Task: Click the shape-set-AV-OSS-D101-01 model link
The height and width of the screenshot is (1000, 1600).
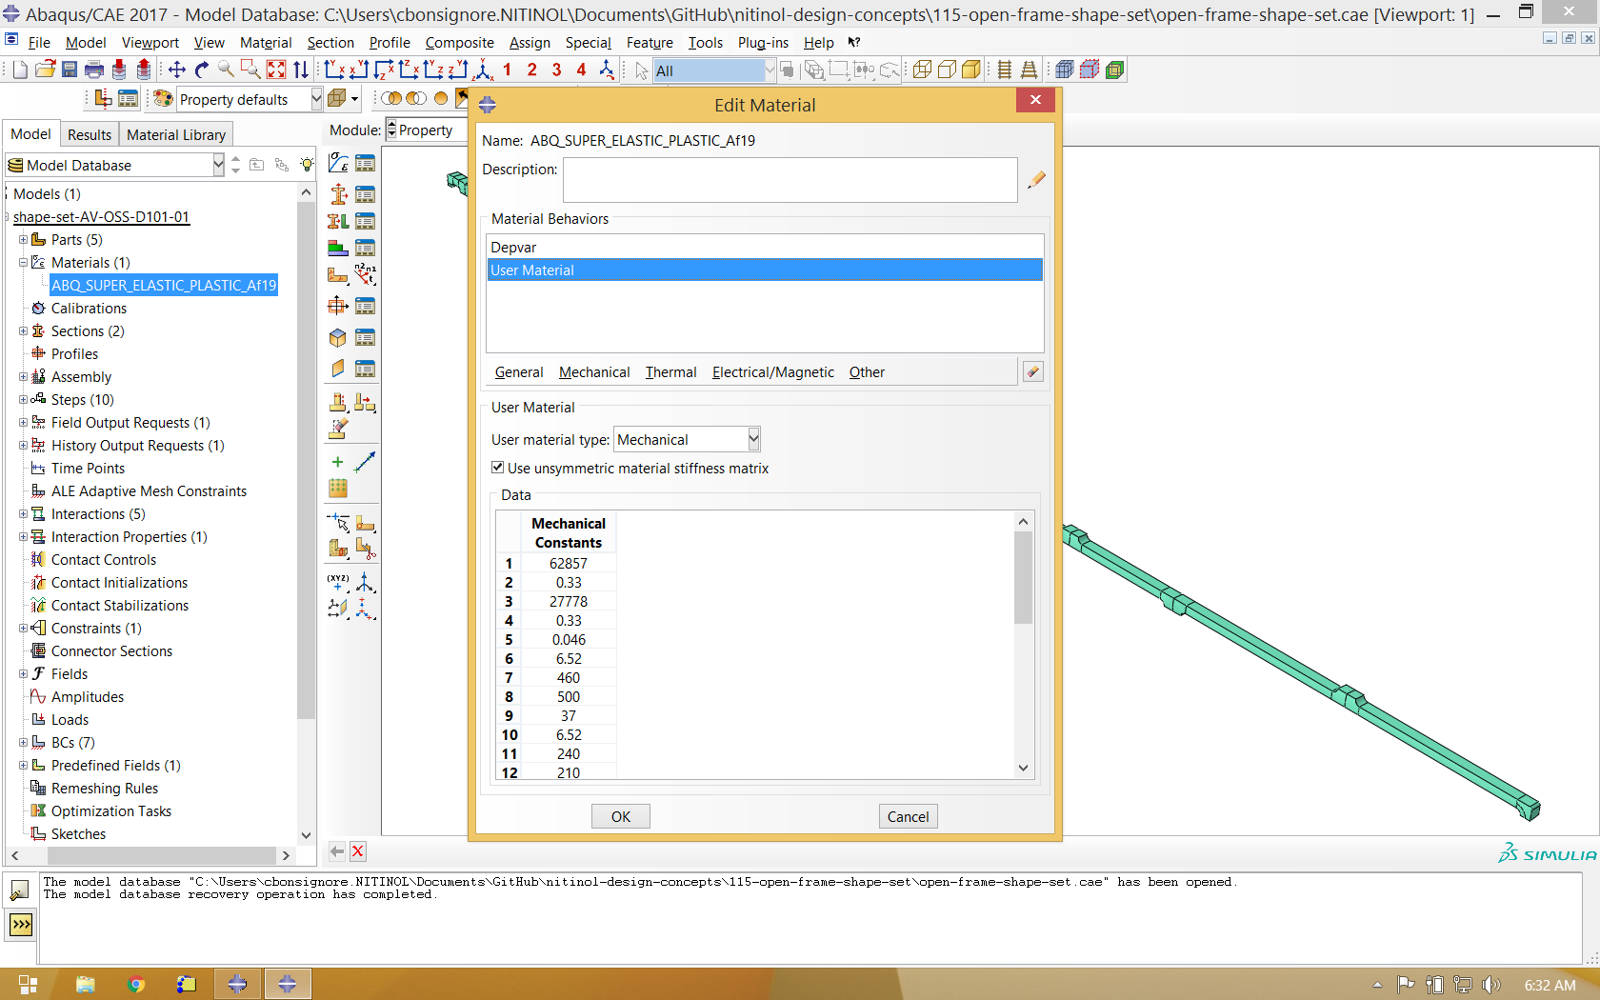Action: tap(101, 216)
